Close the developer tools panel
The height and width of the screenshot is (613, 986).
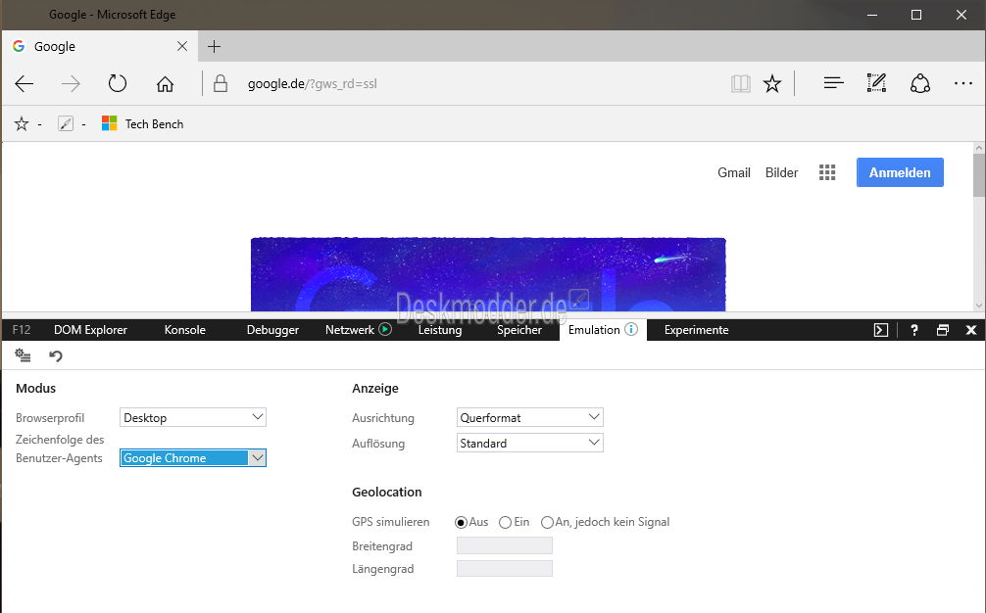tap(971, 330)
